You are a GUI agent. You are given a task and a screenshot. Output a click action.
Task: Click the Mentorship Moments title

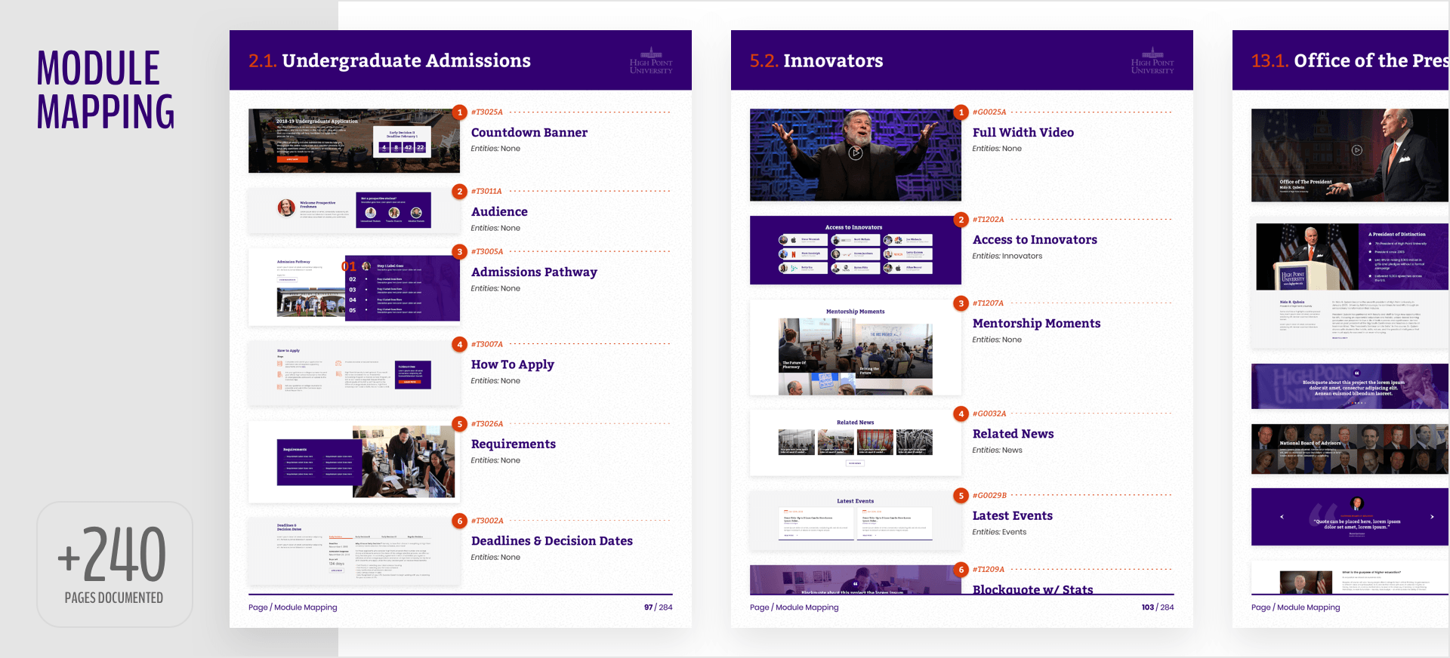(1036, 324)
